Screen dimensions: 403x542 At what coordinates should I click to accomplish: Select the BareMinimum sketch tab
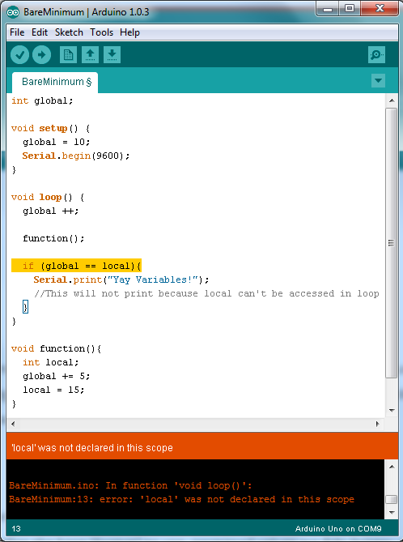point(55,83)
